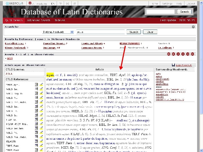Open reference document icon for HILAR-PICT Psal.
This screenshot has width=203, height=152.
36,124
